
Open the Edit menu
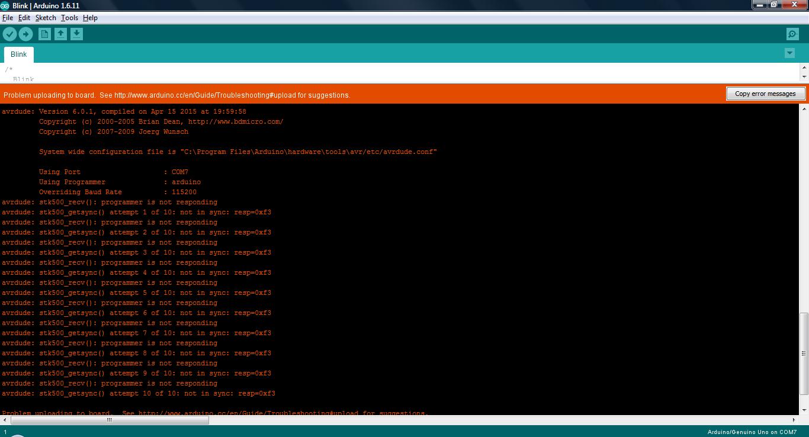point(24,17)
